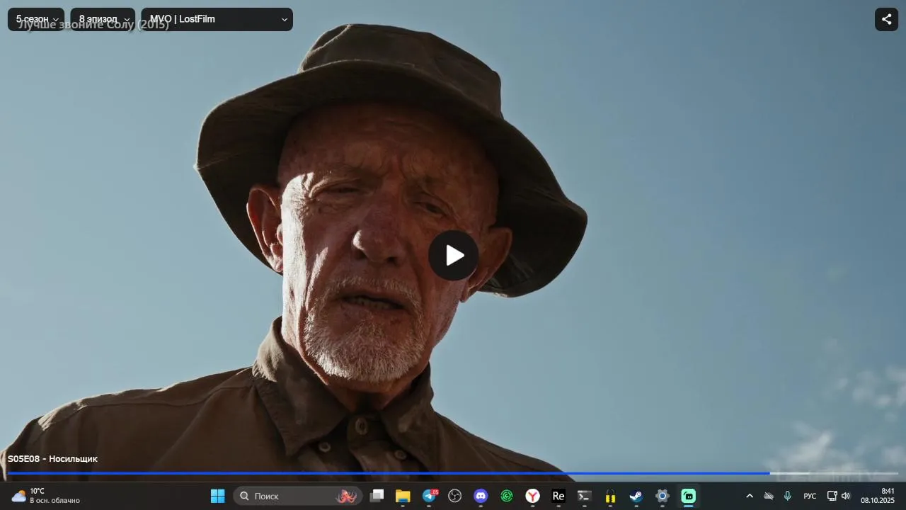The image size is (906, 510).
Task: Open the MVO | LostFilm voiceover dropdown
Action: [x=217, y=19]
